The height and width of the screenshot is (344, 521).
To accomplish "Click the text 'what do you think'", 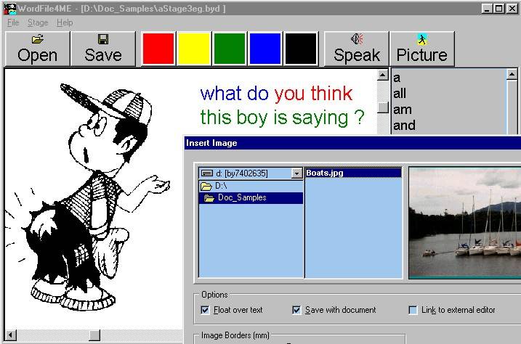I will pyautogui.click(x=276, y=94).
